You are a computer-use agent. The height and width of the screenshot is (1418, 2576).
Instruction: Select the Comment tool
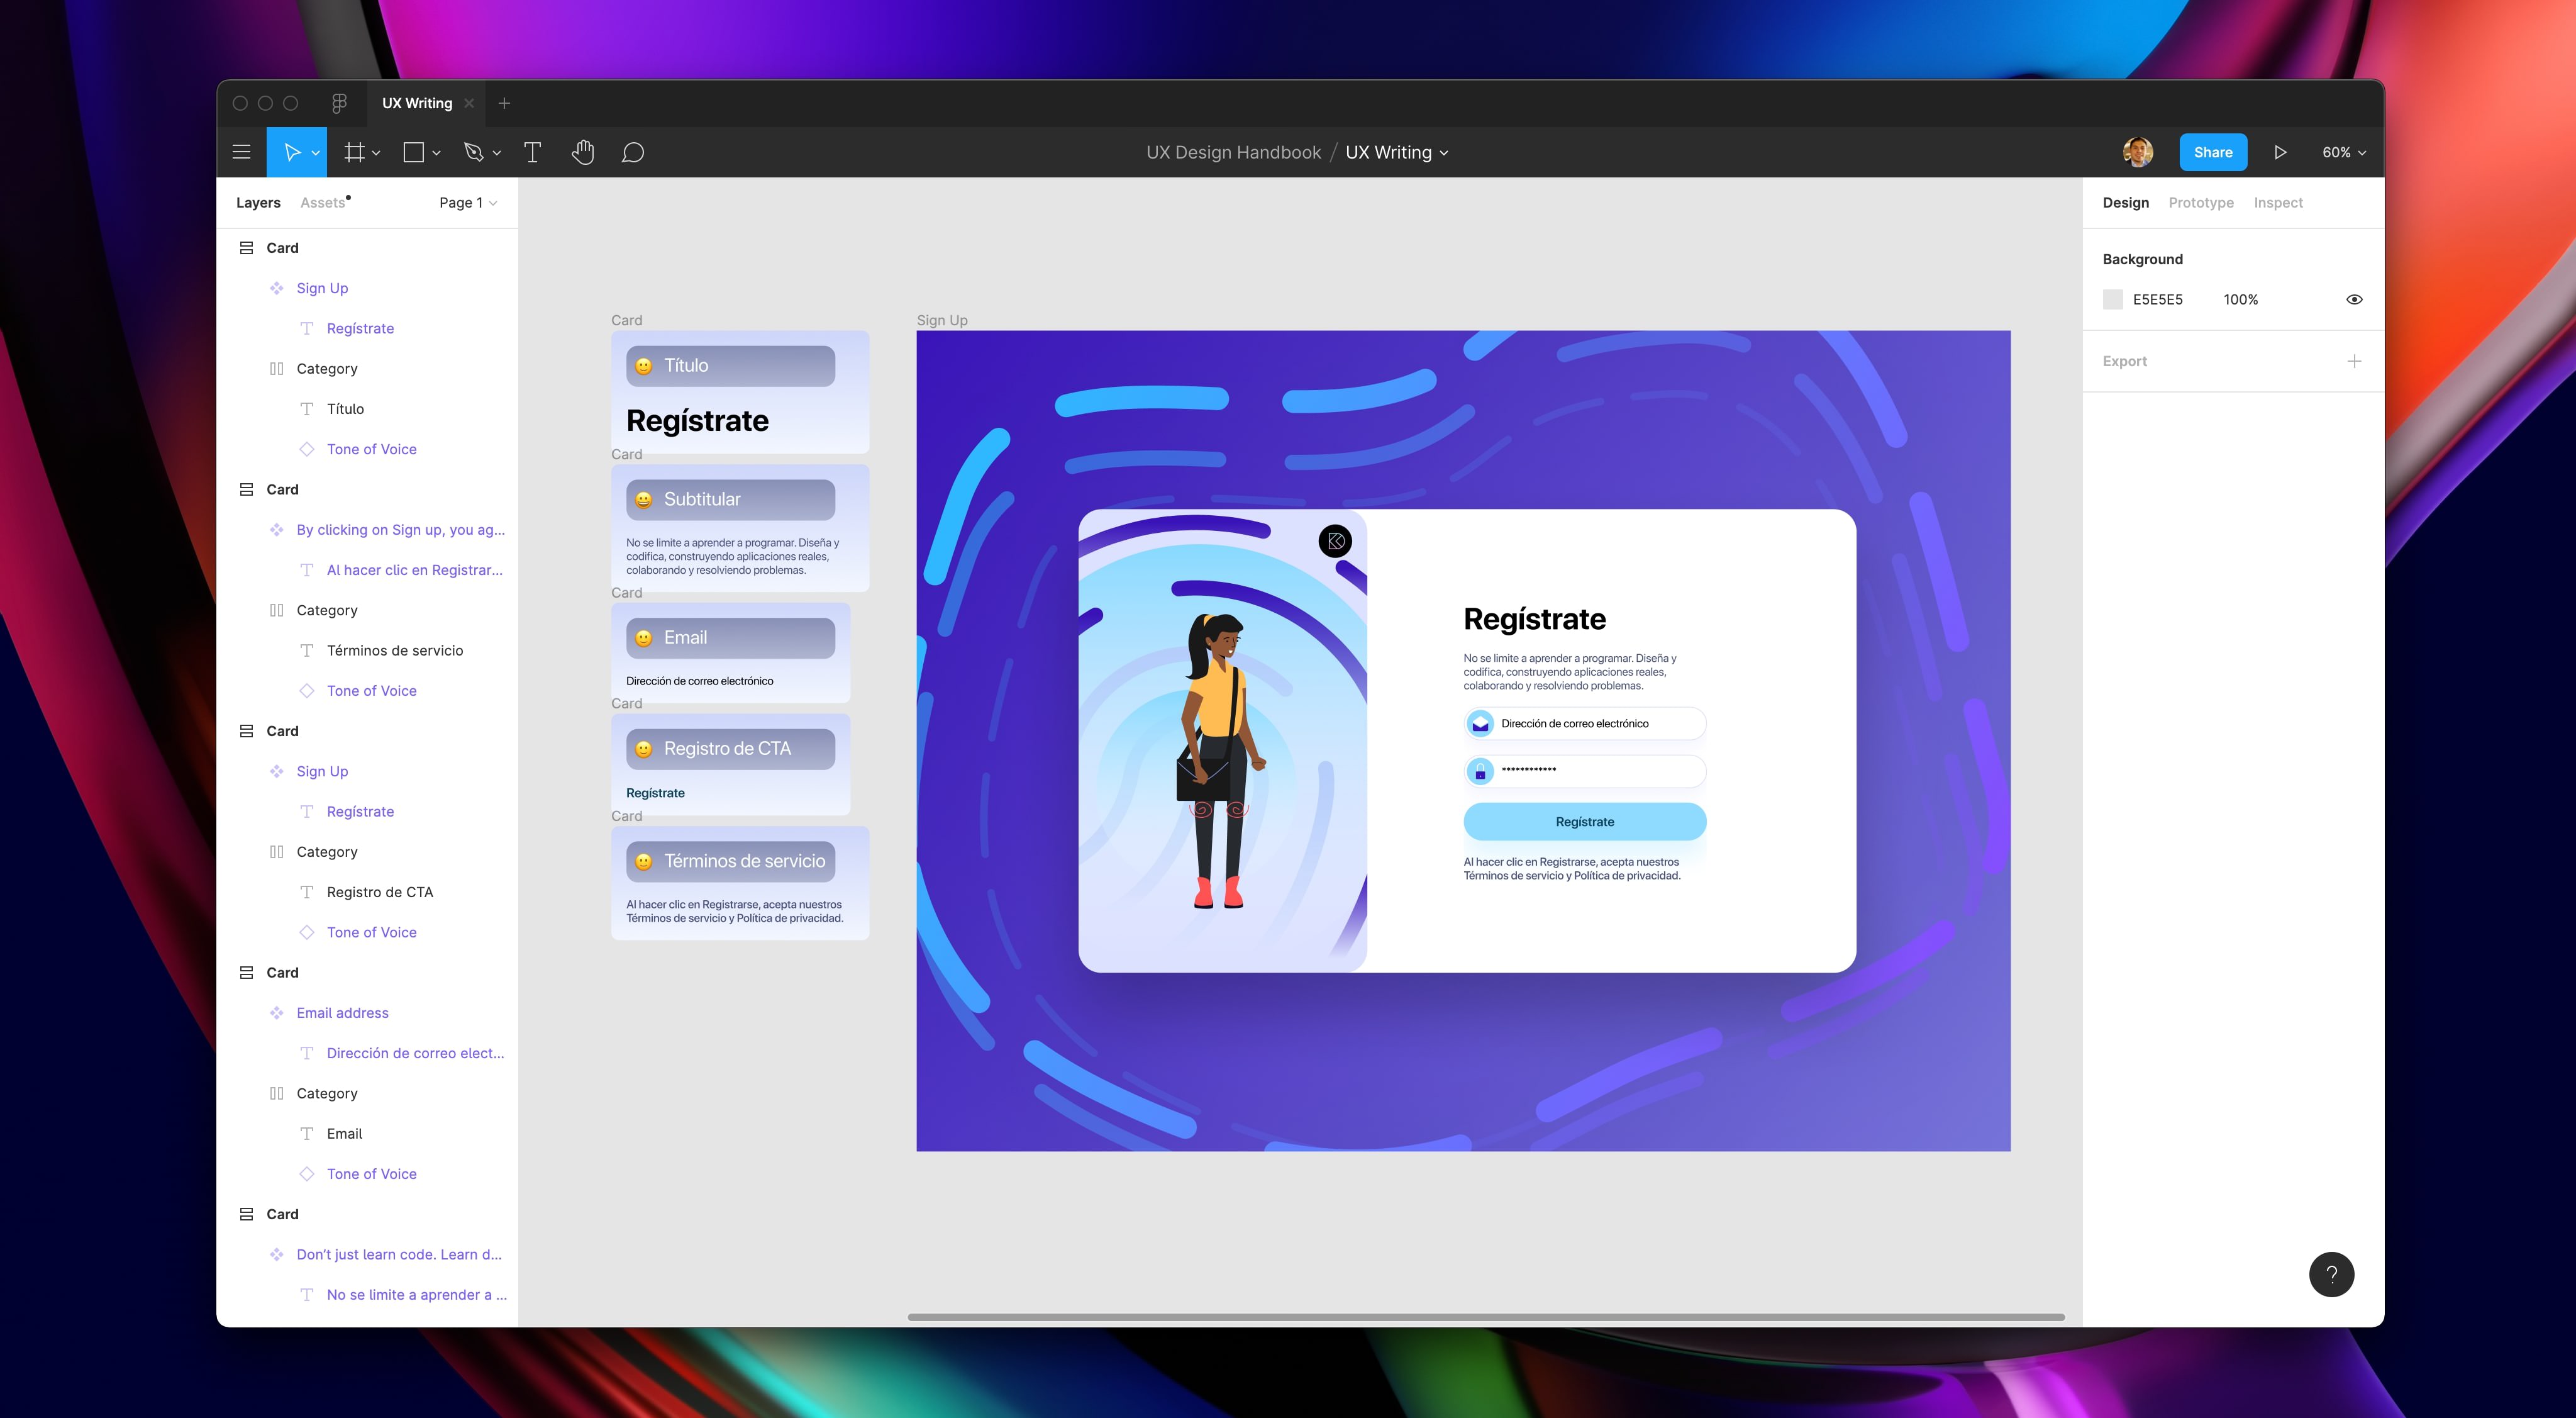coord(632,152)
